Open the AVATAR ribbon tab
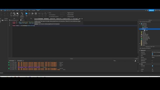The height and width of the screenshot is (90, 160). tap(22, 10)
